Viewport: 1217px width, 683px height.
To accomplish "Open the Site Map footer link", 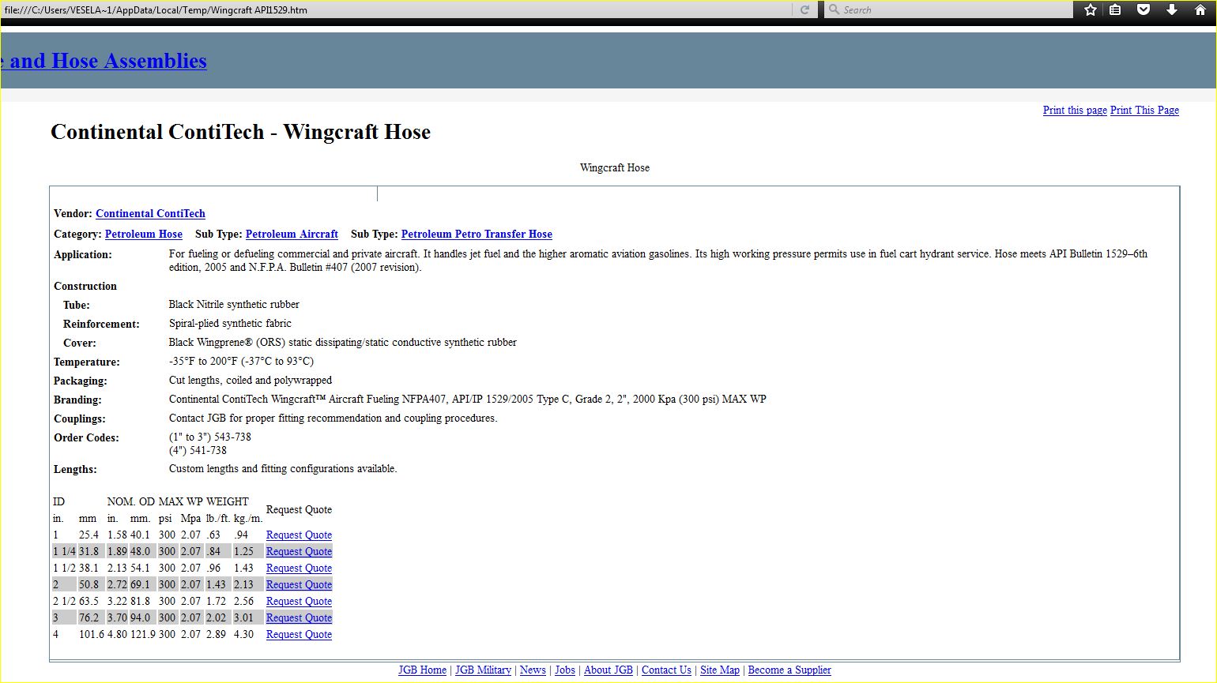I will tap(720, 670).
